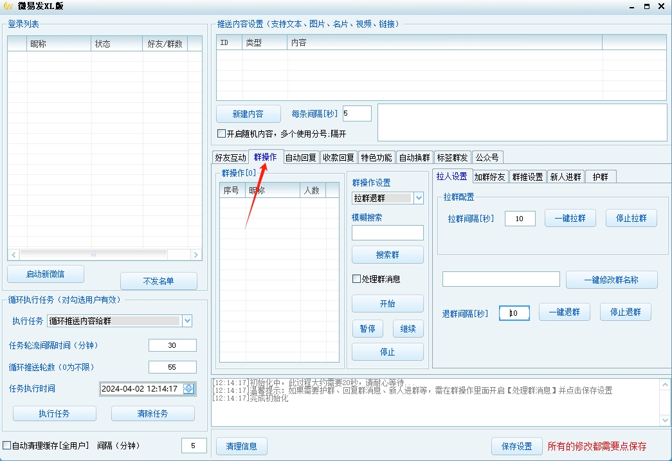672x461 pixels.
Task: Click log panel scroll-up arrow
Action: click(665, 384)
